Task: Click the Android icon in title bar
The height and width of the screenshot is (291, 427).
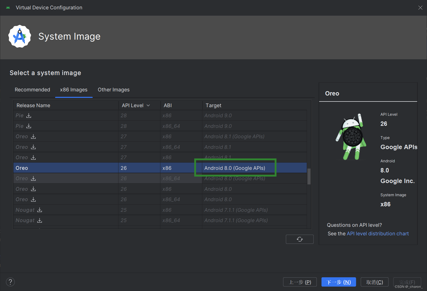Action: click(8, 8)
